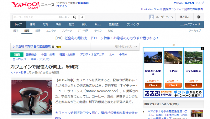Click the 新規取得 link
Image resolution: width=210 pixels, height=119 pixels.
(x=83, y=3)
